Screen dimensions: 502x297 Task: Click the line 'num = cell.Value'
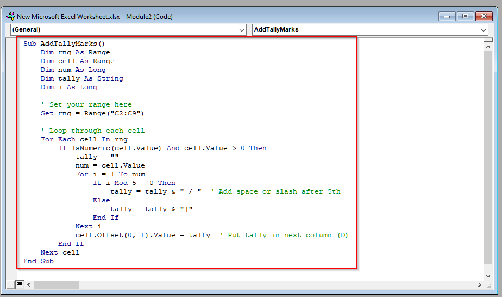[110, 165]
